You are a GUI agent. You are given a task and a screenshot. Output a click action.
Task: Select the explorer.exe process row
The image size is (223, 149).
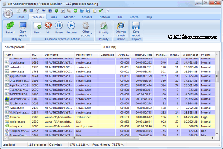(x=110, y=122)
